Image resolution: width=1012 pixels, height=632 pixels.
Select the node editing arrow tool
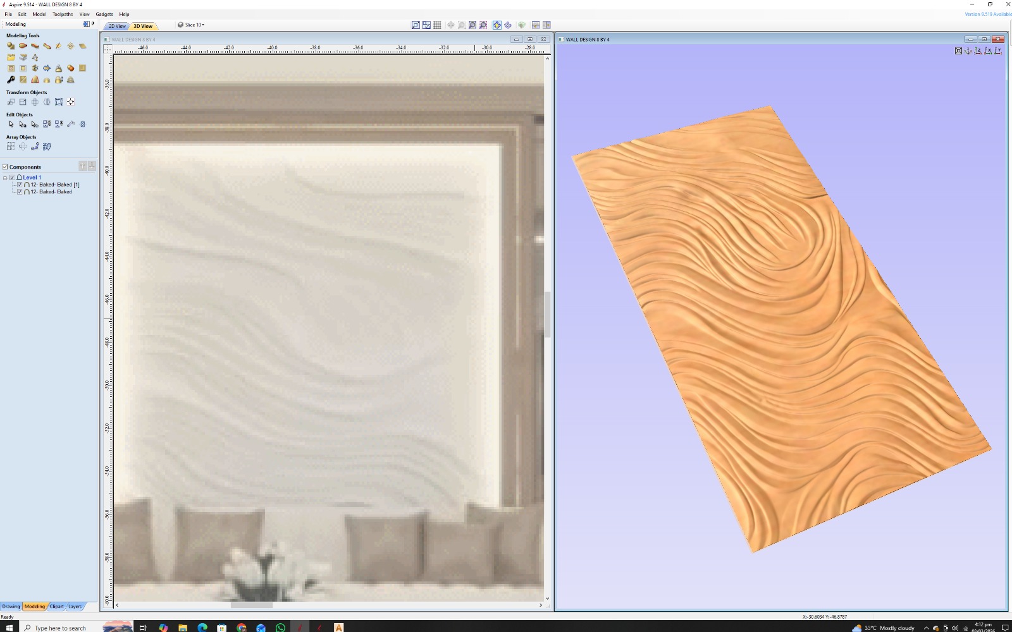23,125
